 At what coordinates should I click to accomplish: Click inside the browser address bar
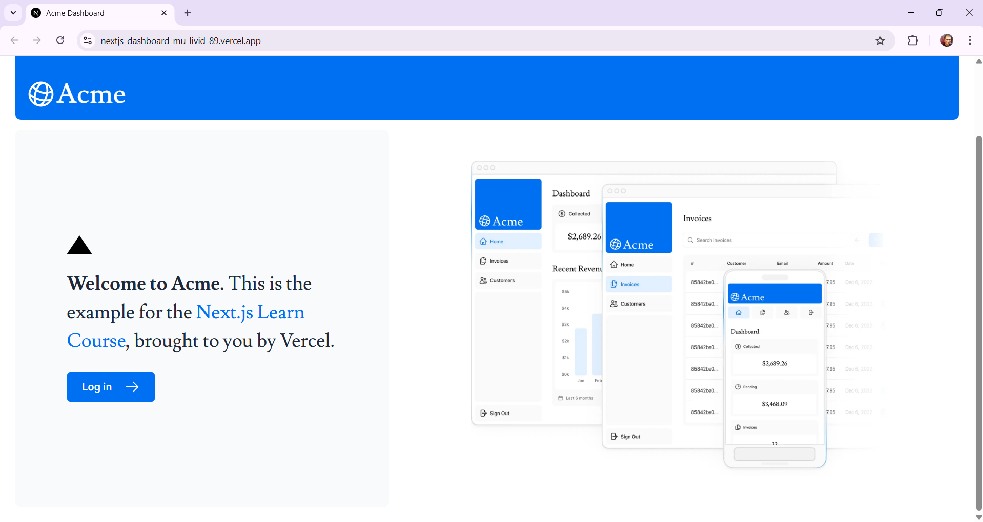(308, 40)
